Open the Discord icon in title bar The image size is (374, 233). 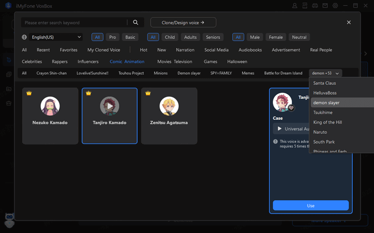(x=315, y=6)
